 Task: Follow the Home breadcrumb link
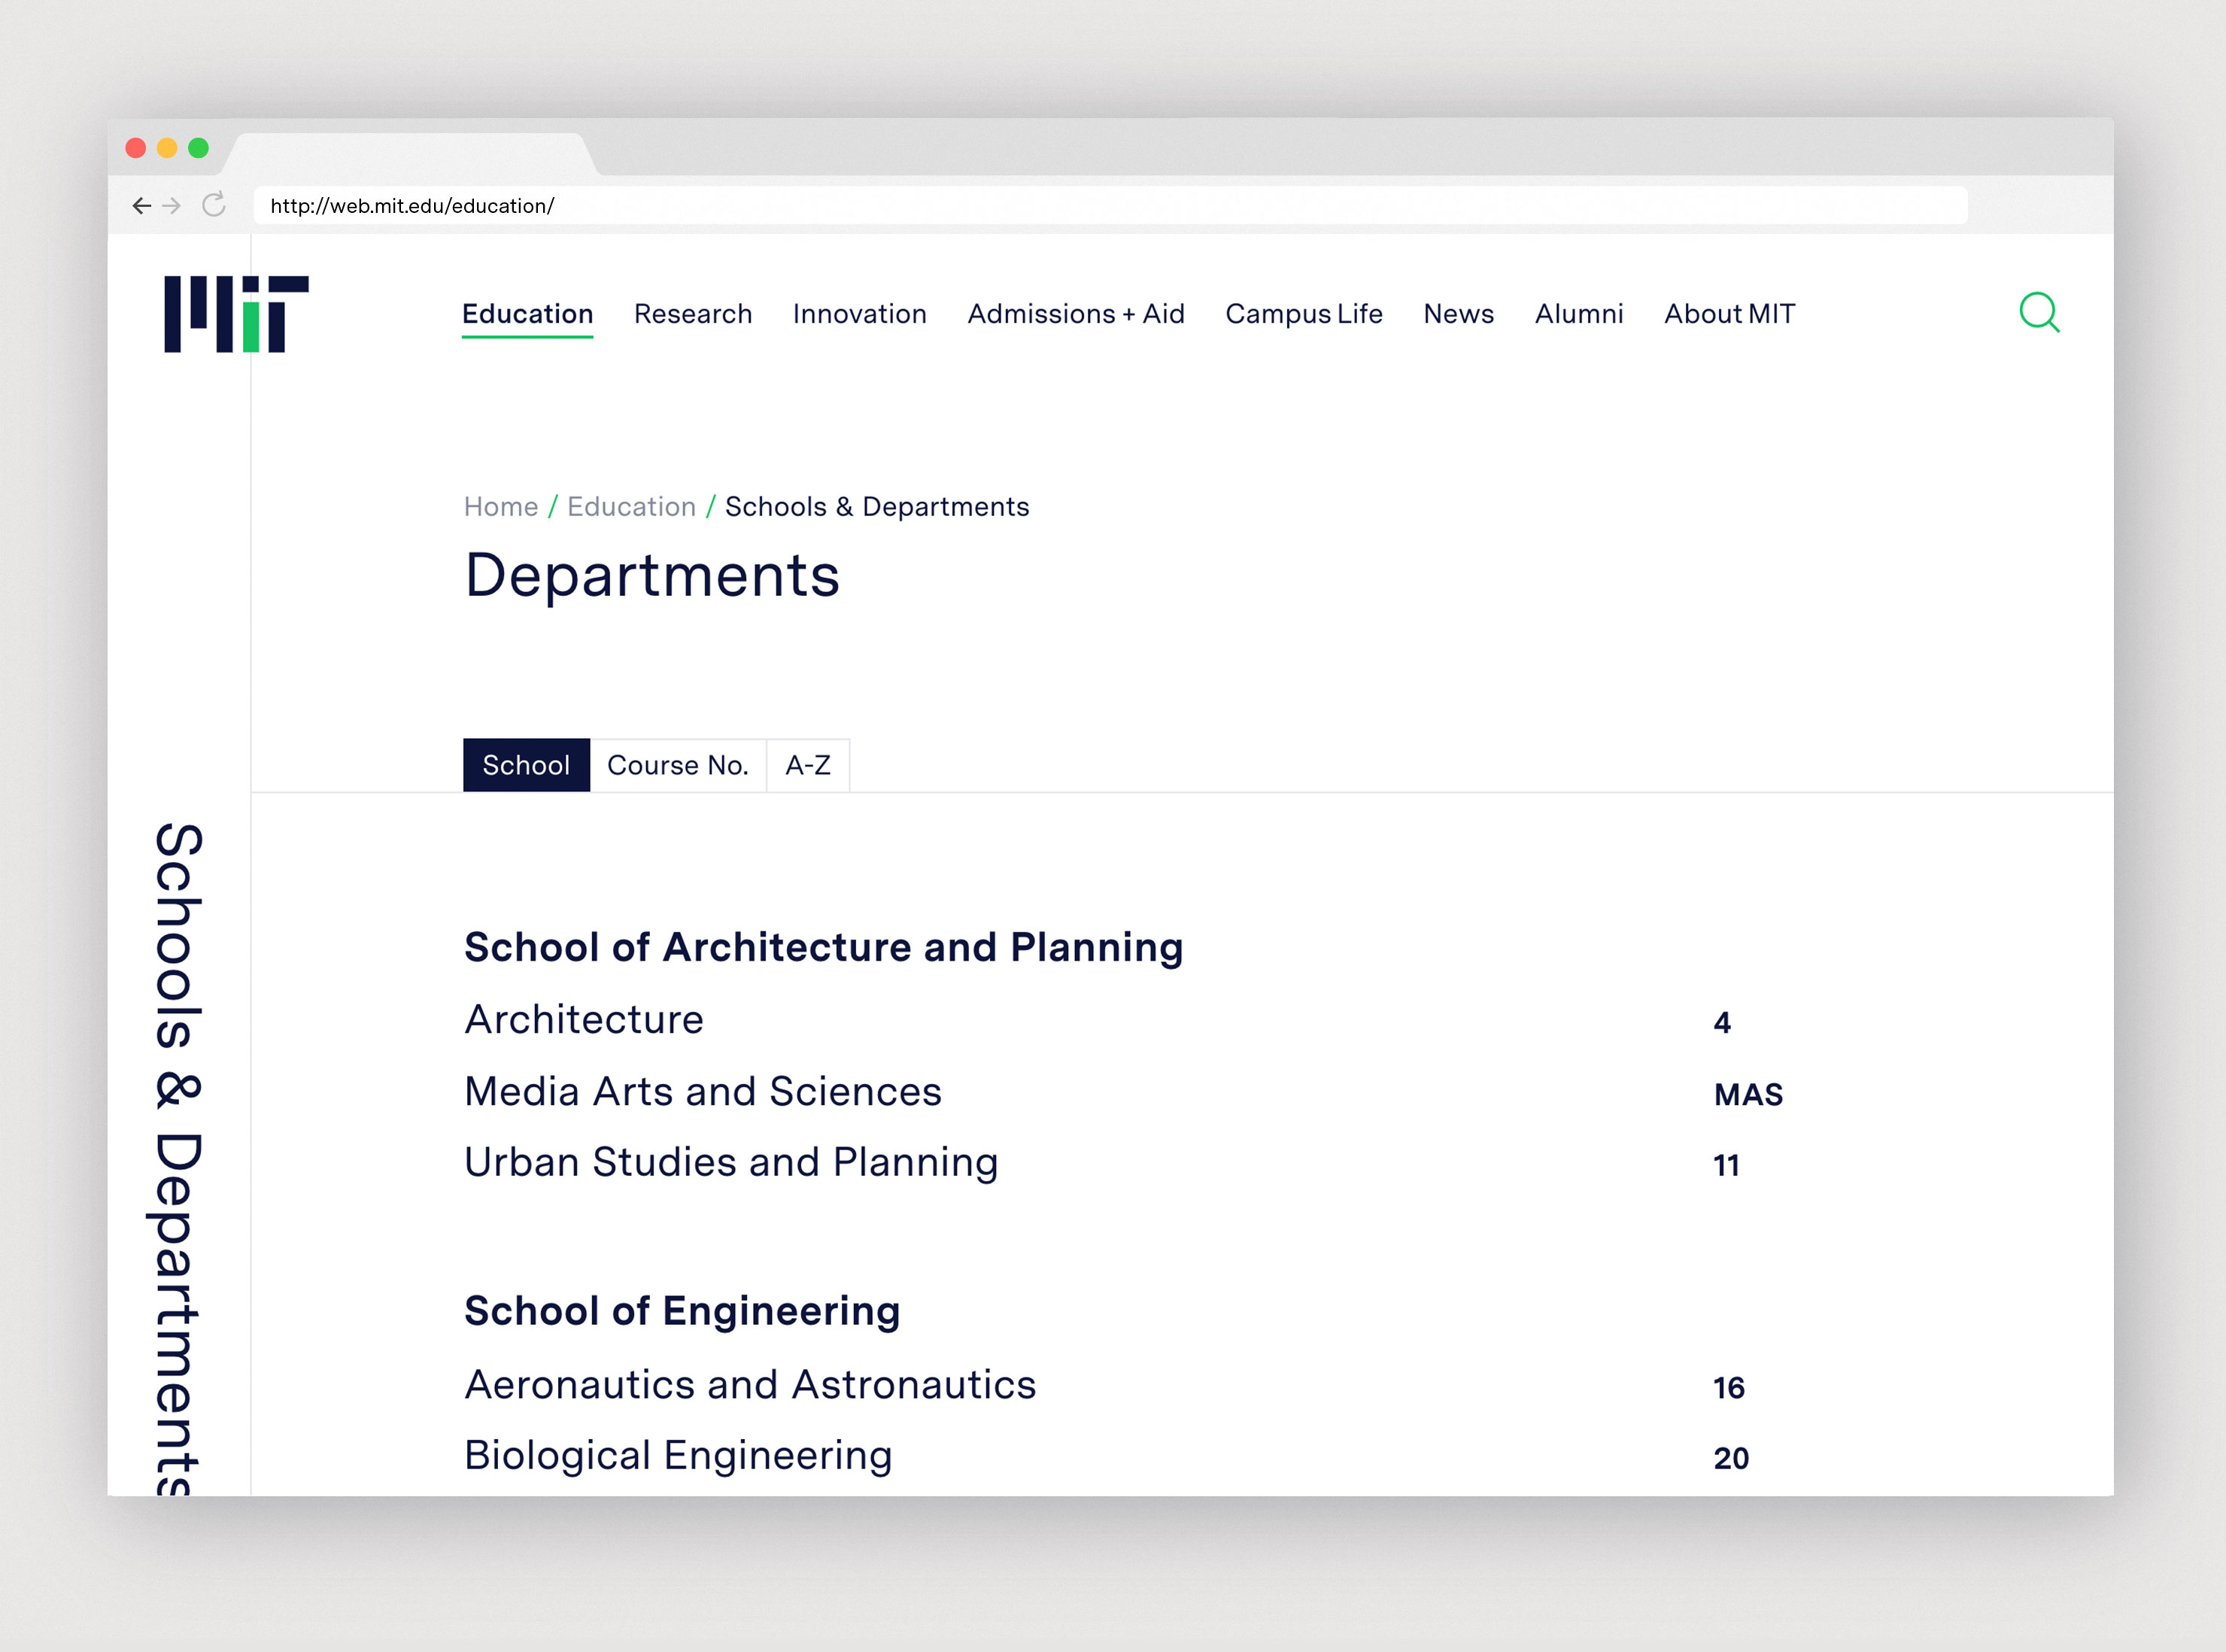point(500,507)
